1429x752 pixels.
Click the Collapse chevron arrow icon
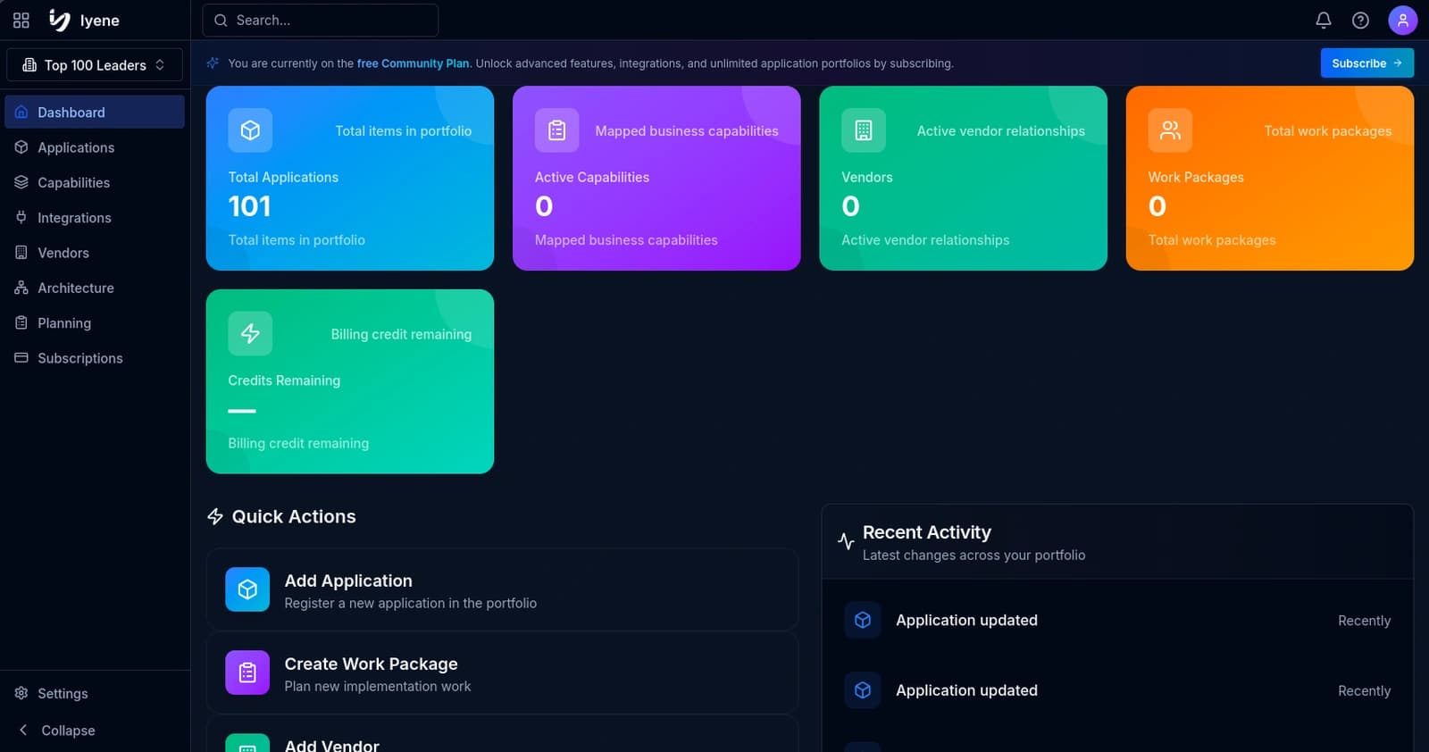[x=23, y=730]
